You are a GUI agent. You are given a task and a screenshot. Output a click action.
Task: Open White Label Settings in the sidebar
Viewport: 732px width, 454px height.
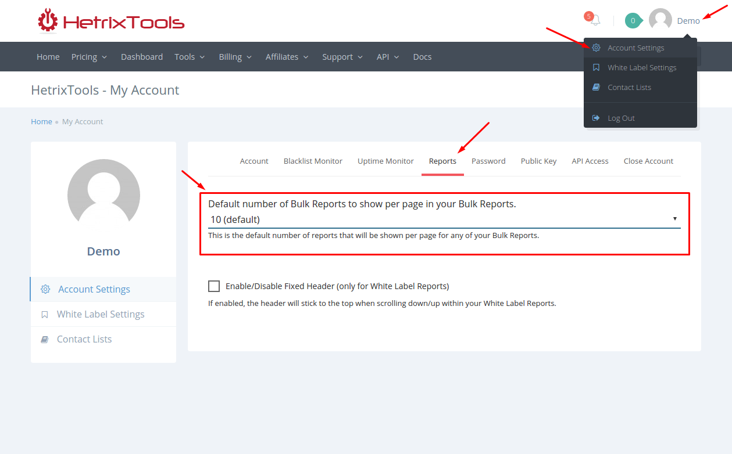pyautogui.click(x=103, y=314)
